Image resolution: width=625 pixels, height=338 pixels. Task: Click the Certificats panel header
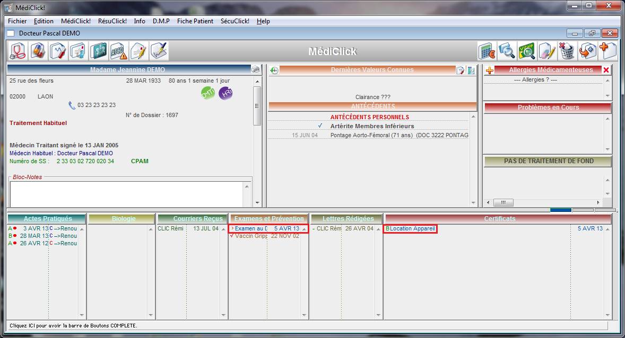point(498,219)
